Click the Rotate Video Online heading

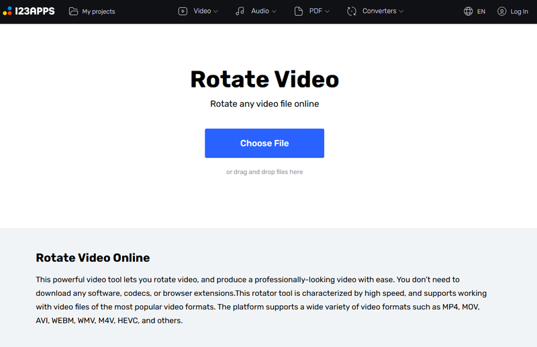(x=93, y=258)
